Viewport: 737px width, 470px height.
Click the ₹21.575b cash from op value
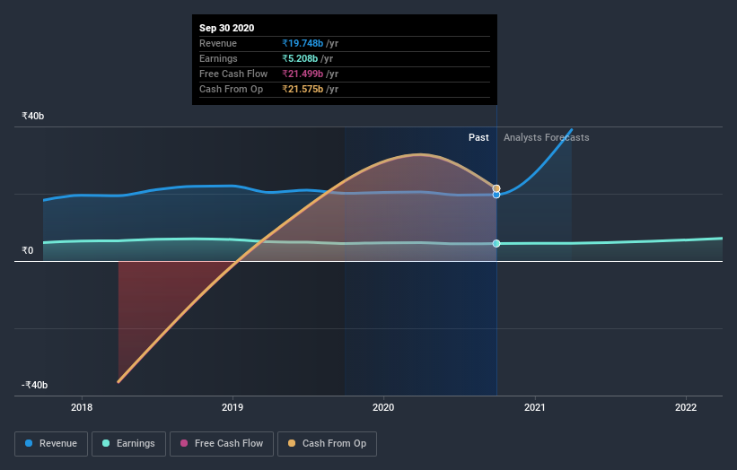(303, 89)
